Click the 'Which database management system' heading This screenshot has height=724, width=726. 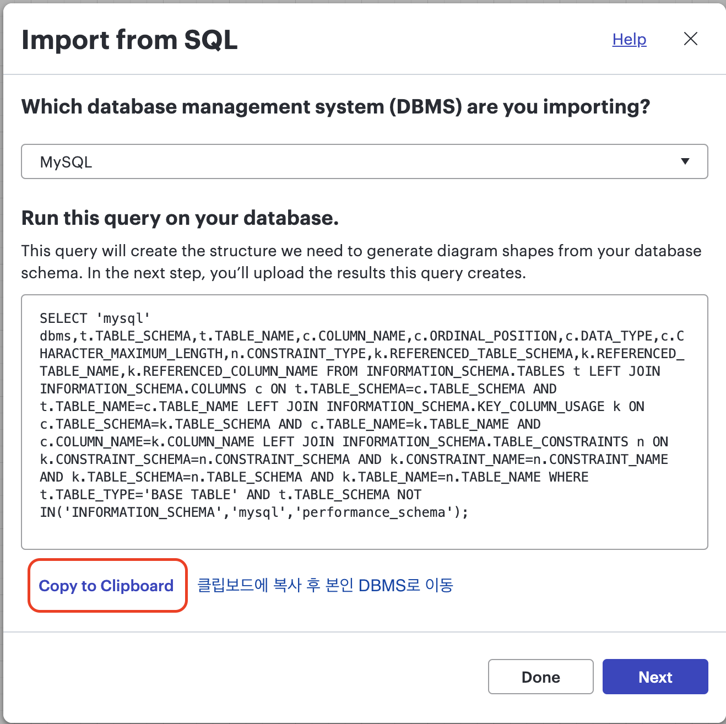point(335,106)
